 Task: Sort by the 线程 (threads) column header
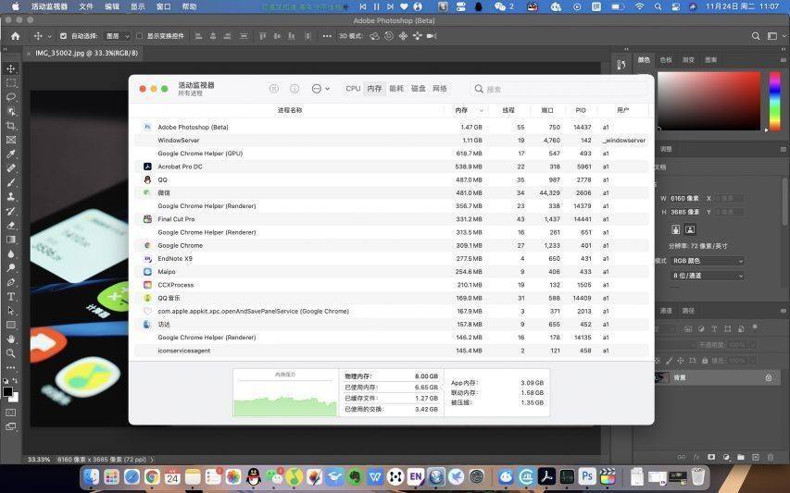pos(508,110)
